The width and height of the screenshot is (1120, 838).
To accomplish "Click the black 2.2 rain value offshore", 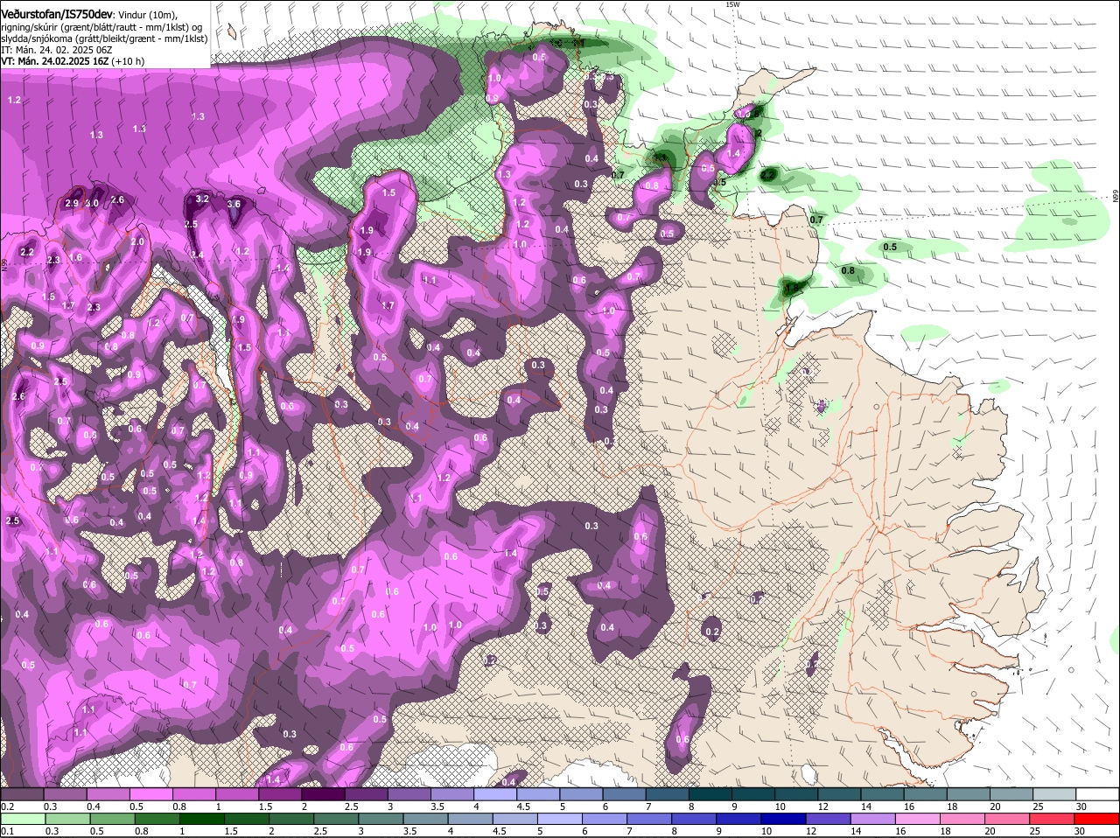I will point(768,176).
